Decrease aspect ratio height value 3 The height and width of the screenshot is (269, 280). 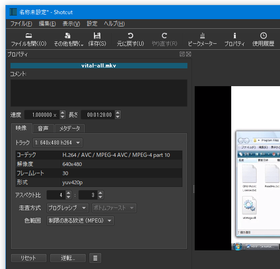100,197
